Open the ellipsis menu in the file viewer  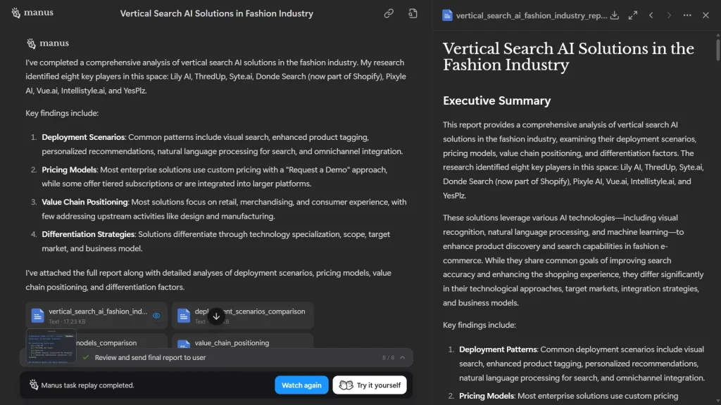click(x=686, y=15)
